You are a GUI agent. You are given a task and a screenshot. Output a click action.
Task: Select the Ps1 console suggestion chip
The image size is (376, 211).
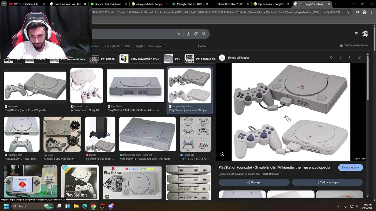pos(200,59)
